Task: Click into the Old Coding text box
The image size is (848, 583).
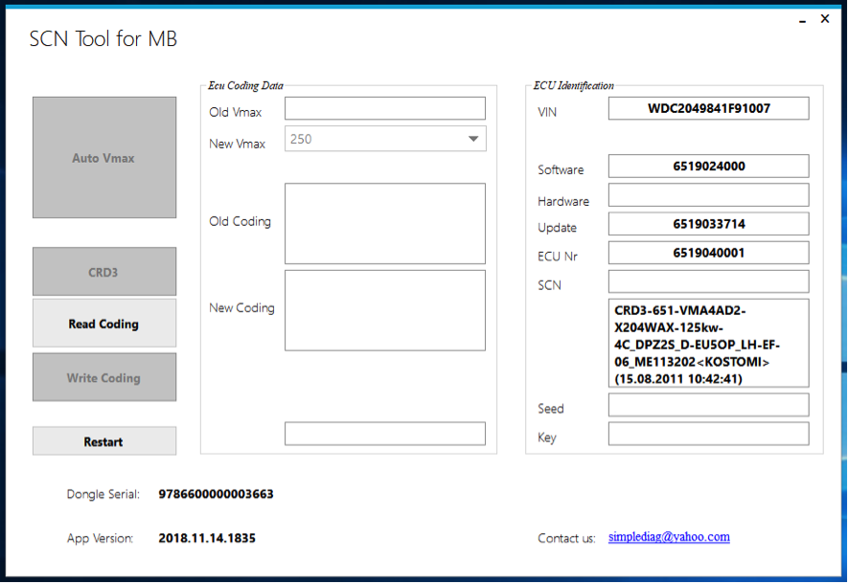Action: coord(385,224)
